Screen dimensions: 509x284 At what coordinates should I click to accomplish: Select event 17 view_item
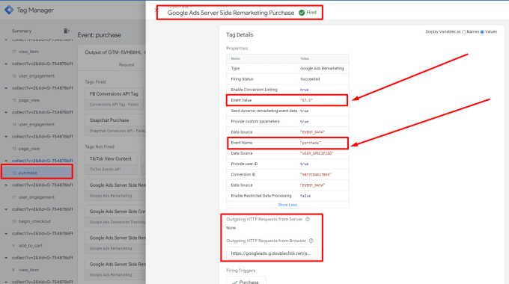pyautogui.click(x=25, y=52)
